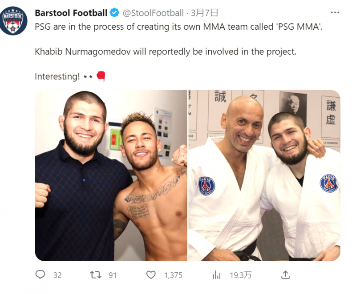This screenshot has height=294, width=356.
Task: Click the retweet count of 91
Action: (x=113, y=275)
